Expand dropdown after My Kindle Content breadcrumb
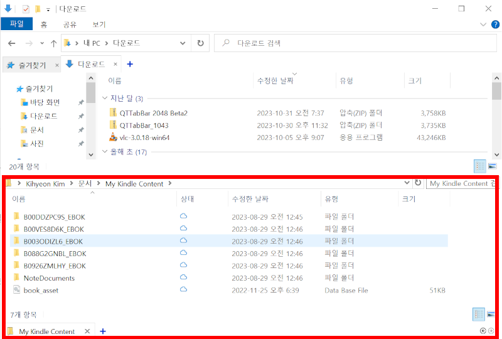The image size is (502, 339). point(169,183)
